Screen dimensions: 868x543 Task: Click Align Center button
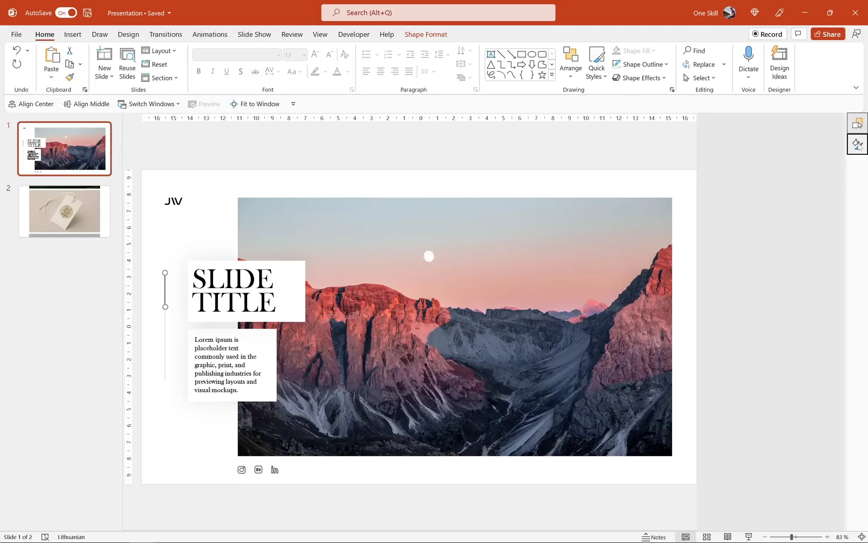tap(31, 104)
